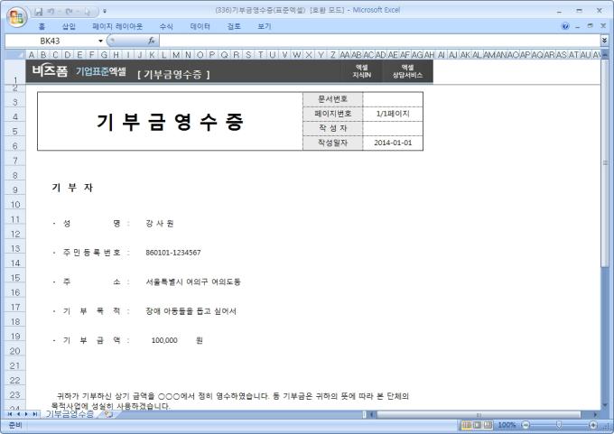Click the zoom slider handle
Viewport: 614px width, 434px height.
(559, 425)
